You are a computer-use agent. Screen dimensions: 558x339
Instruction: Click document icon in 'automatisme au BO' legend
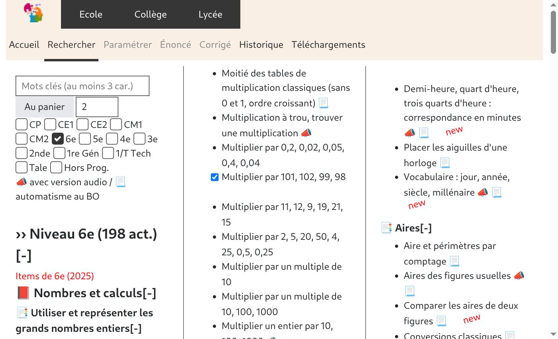click(120, 182)
